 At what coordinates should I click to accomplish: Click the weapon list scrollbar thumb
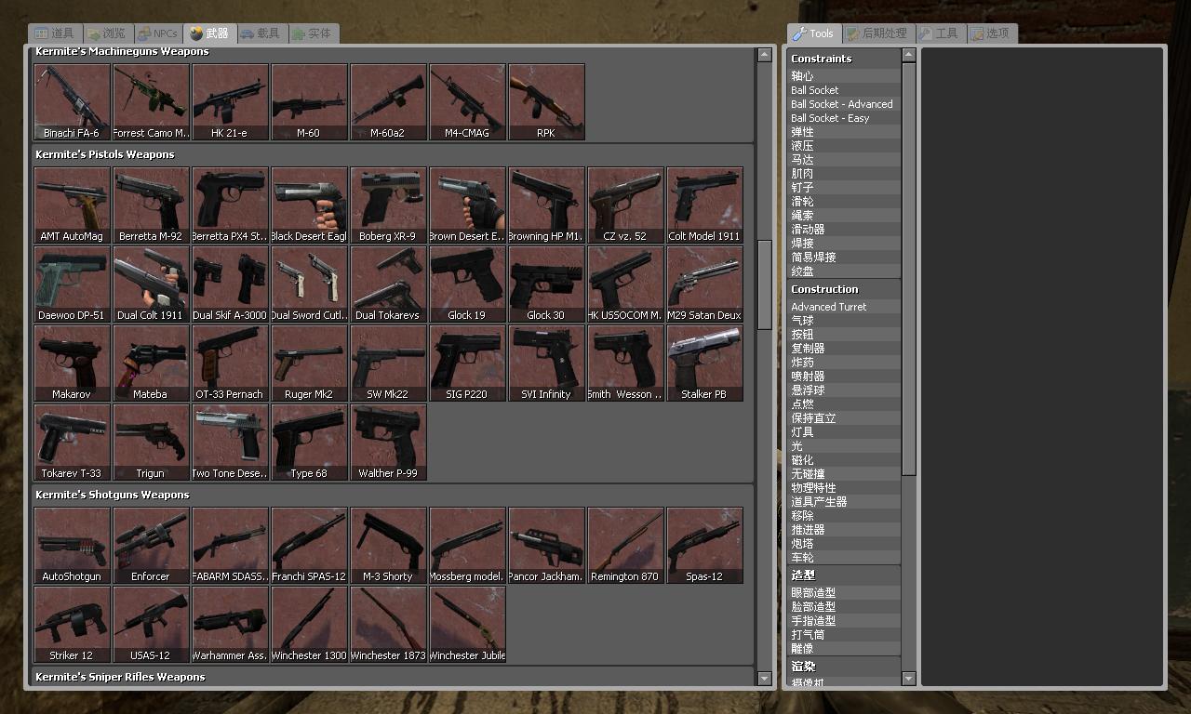(x=765, y=284)
